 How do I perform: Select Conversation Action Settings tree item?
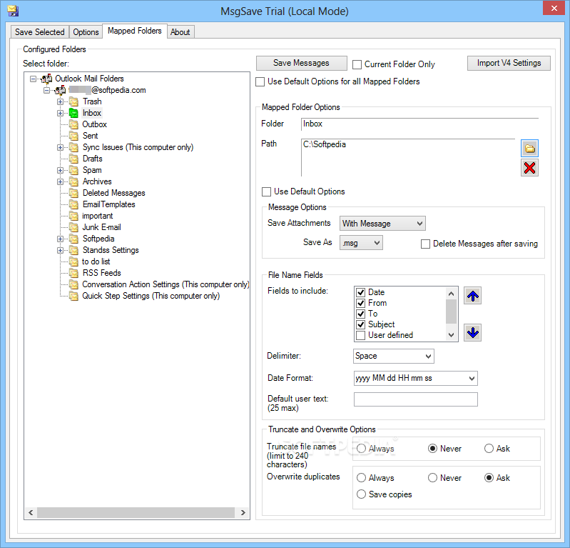pos(166,284)
